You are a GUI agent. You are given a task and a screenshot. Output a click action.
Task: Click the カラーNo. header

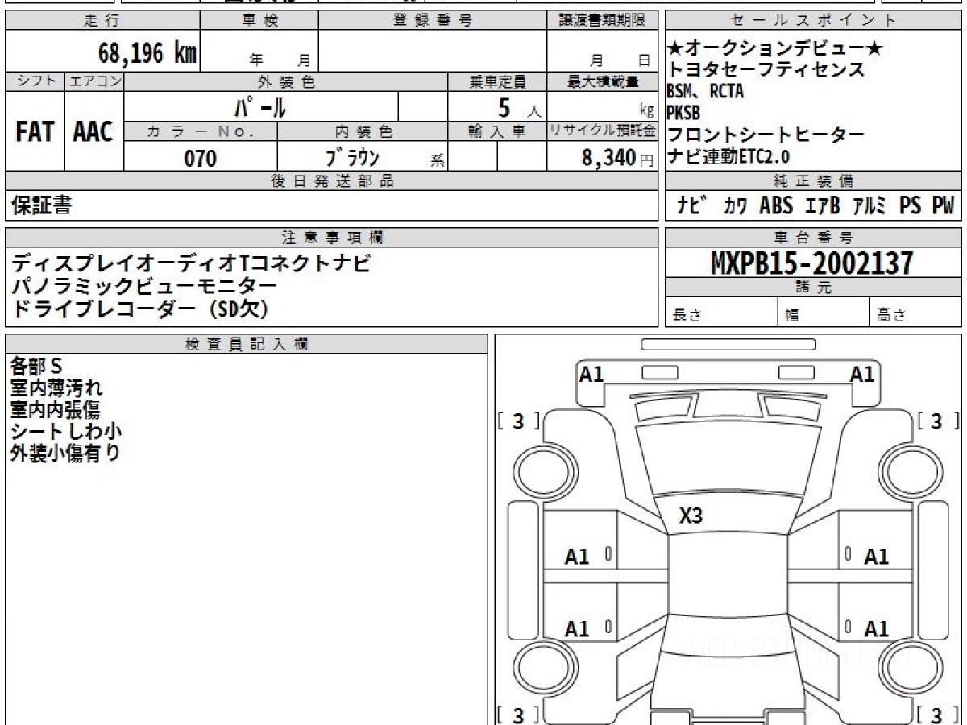click(x=201, y=130)
